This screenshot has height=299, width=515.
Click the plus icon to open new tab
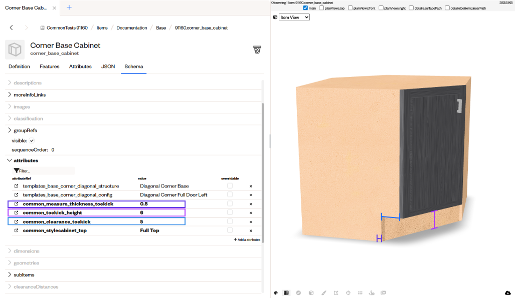point(69,7)
